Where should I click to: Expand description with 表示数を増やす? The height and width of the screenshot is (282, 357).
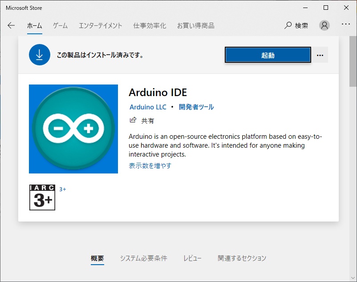[150, 165]
